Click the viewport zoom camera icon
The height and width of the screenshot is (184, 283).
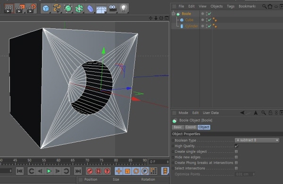click(x=156, y=18)
